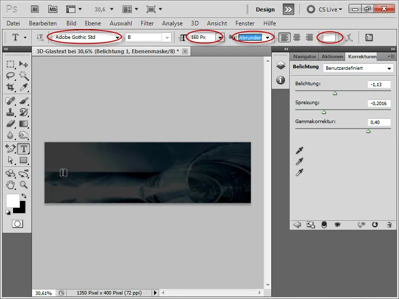Select the Rectangular Marquee tool
This screenshot has height=299, width=399.
click(10, 64)
